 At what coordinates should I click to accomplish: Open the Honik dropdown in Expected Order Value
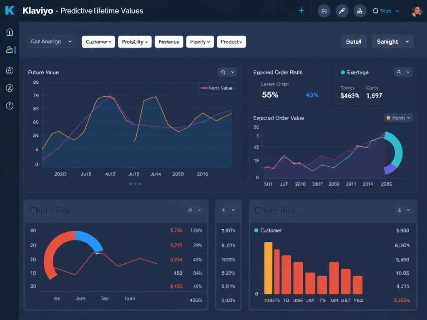(397, 118)
